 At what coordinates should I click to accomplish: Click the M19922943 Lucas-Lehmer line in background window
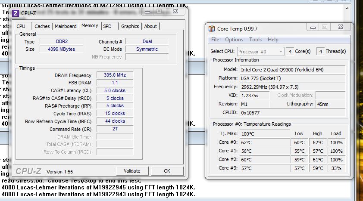tap(98, 194)
